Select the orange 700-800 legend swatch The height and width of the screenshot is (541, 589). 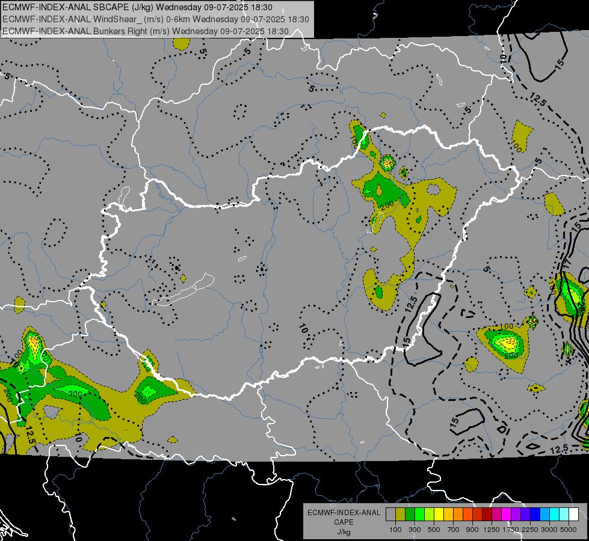click(458, 514)
